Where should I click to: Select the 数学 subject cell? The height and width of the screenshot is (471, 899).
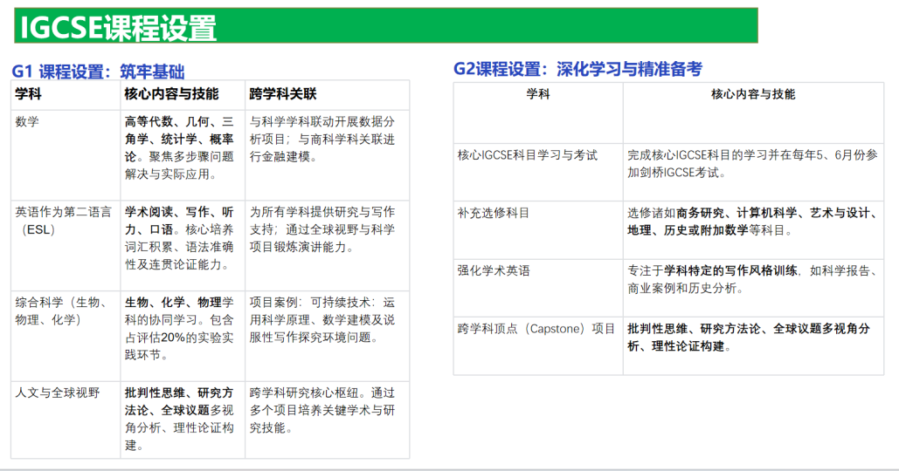point(66,155)
